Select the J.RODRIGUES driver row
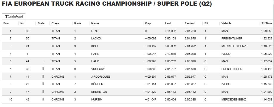The image size is (274, 107). click(x=137, y=76)
